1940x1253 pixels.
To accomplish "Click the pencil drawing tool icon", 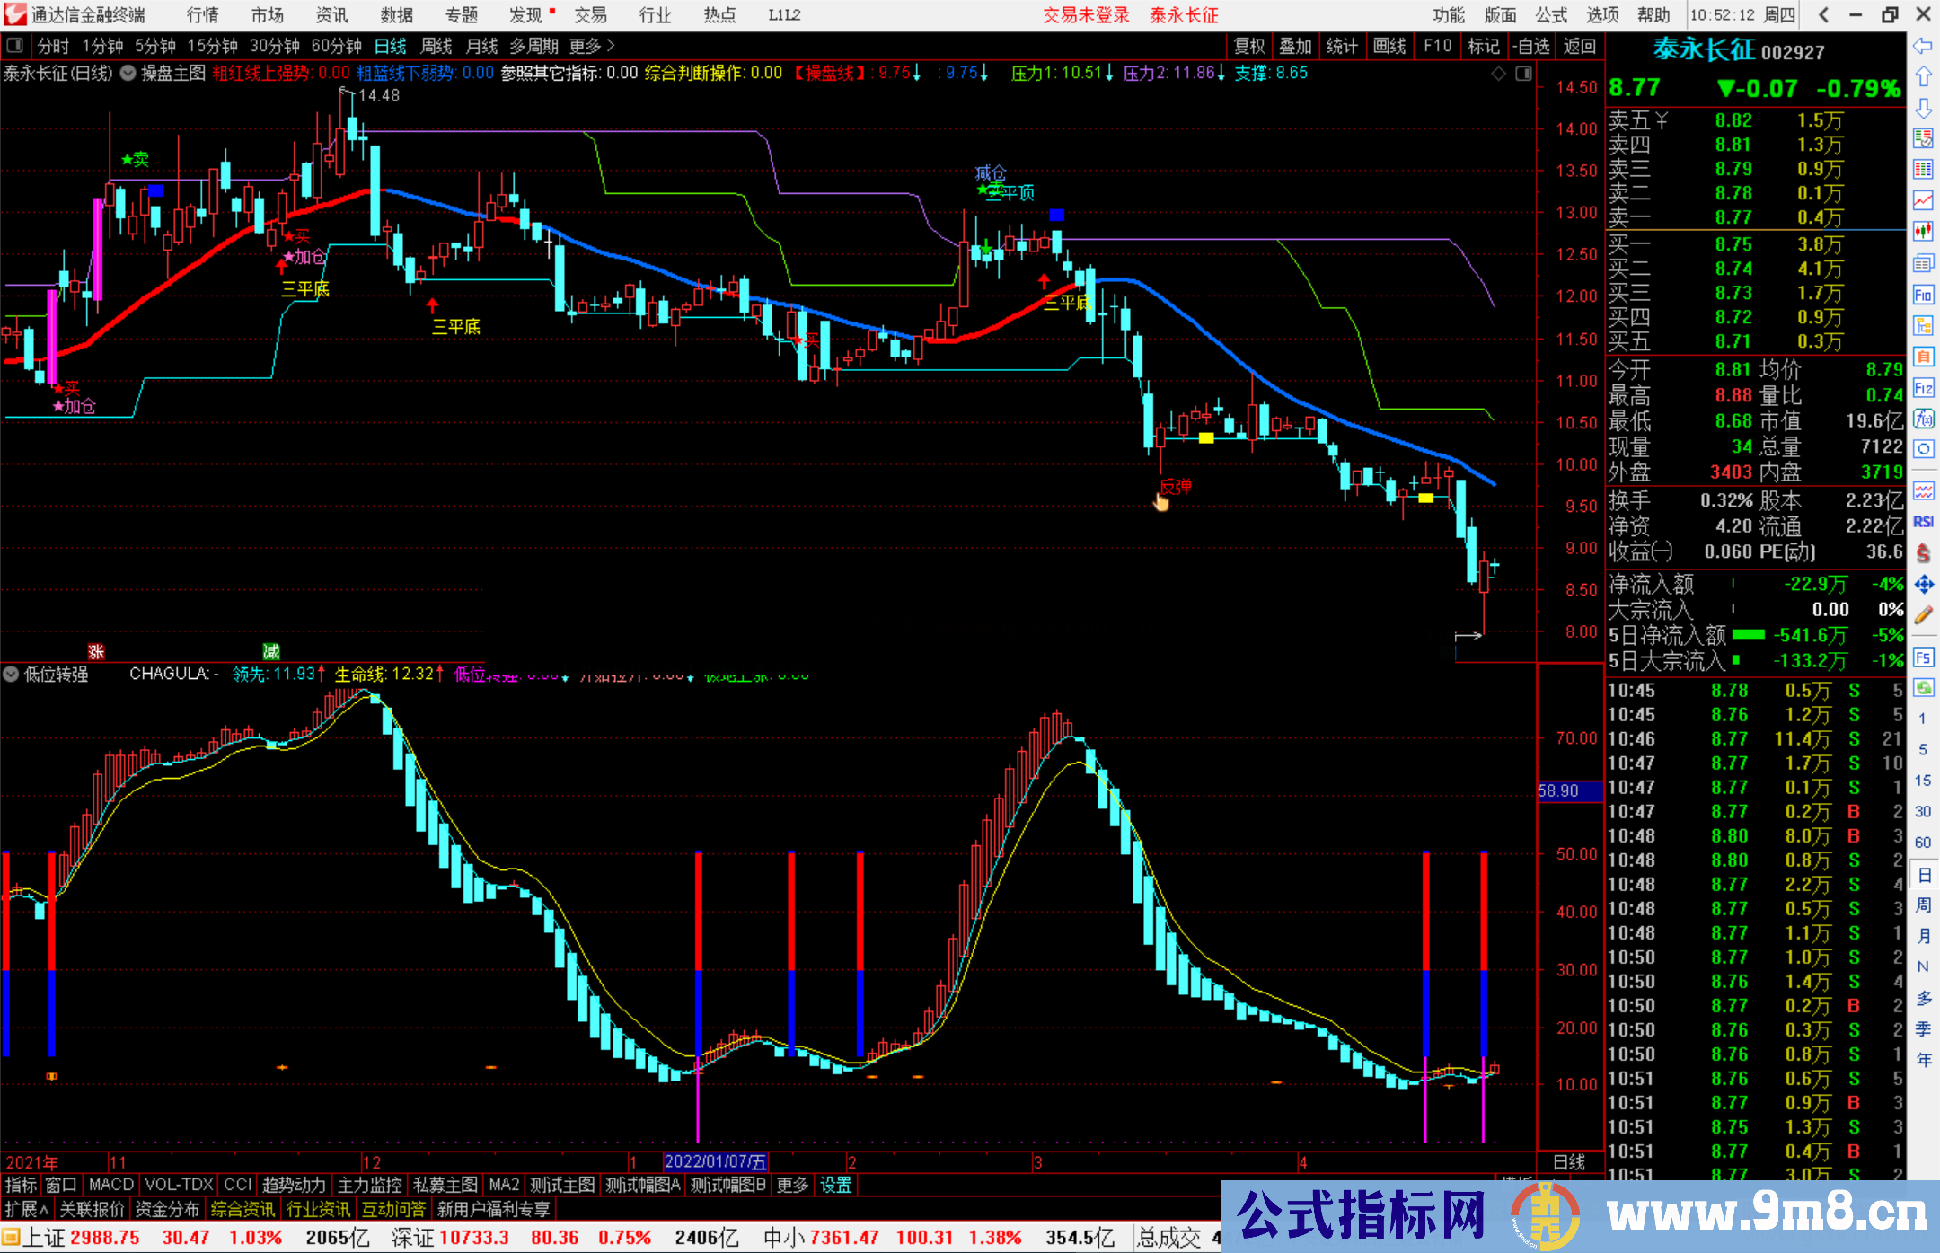I will click(x=1923, y=616).
